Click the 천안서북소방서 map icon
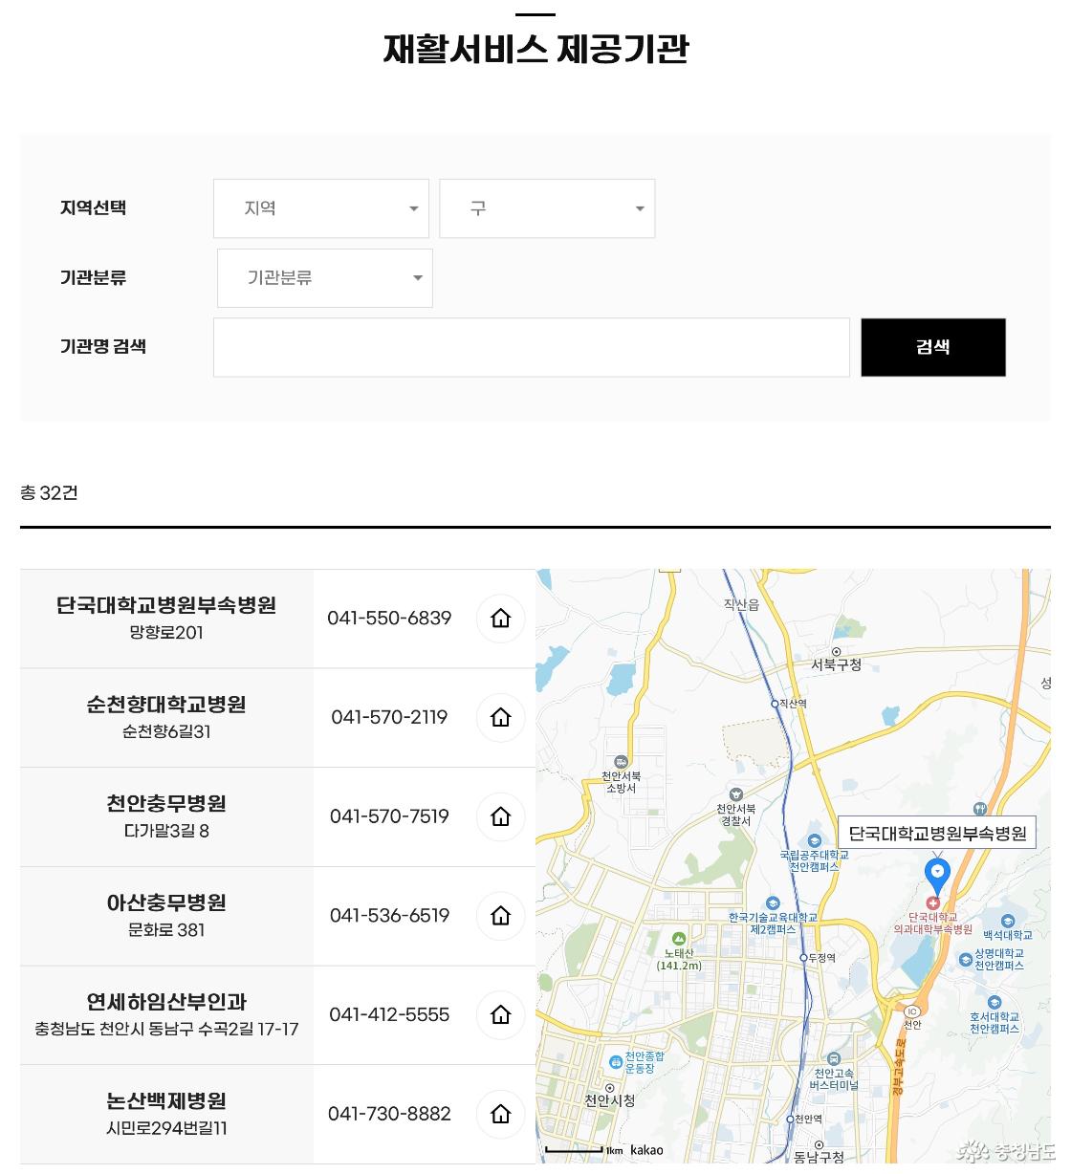This screenshot has height=1174, width=1071. click(621, 762)
